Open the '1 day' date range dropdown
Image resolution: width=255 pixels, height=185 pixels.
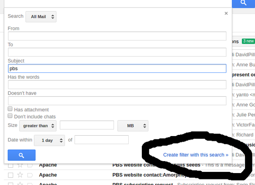click(x=49, y=140)
